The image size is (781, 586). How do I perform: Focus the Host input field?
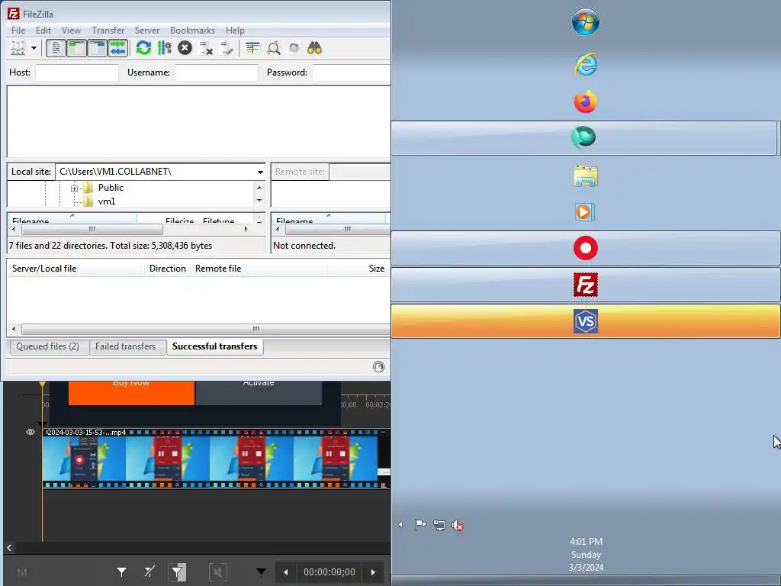tap(77, 72)
